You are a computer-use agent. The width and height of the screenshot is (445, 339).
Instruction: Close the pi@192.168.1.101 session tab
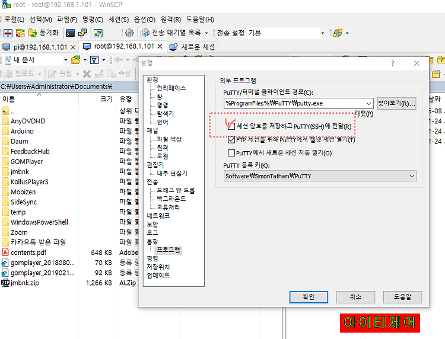pos(73,47)
